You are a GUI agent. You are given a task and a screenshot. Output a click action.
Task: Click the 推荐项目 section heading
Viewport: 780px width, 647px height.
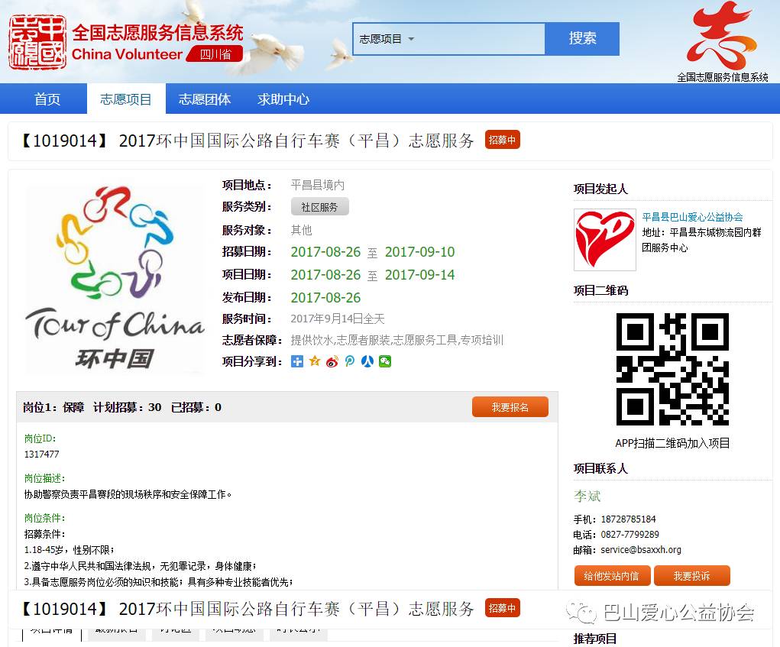coord(595,639)
